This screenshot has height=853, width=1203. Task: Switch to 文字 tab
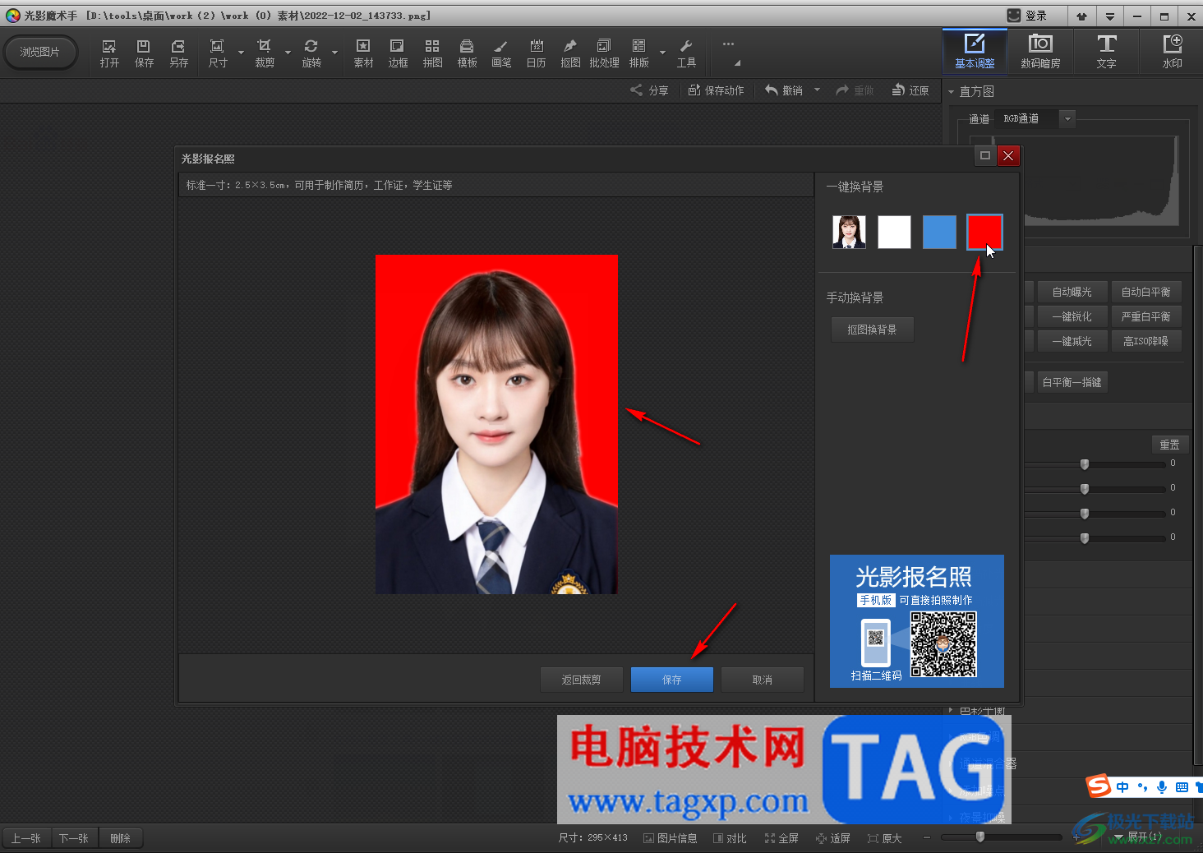[1106, 51]
